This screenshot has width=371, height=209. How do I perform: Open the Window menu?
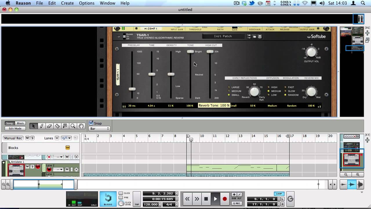[108, 3]
